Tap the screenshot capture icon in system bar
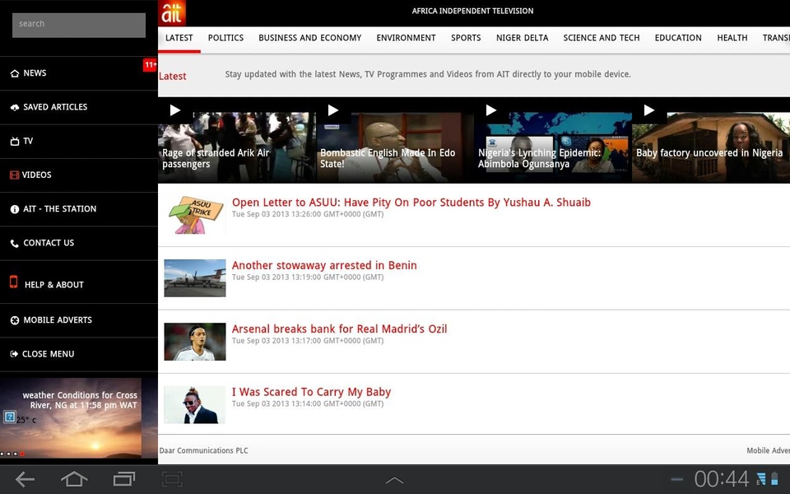The width and height of the screenshot is (790, 494). (x=172, y=479)
